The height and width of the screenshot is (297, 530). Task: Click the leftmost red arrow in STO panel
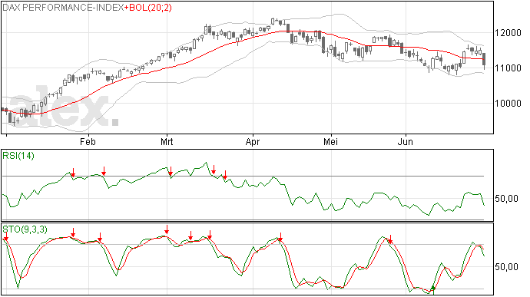click(5, 236)
